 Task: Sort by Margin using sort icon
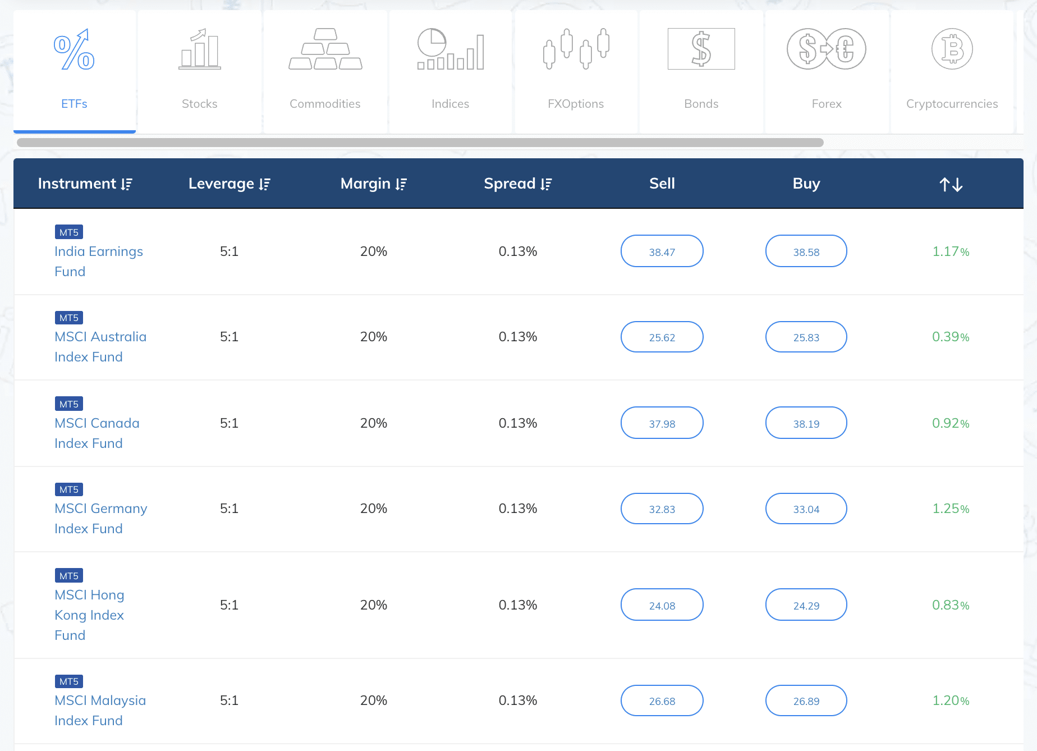[x=401, y=184]
